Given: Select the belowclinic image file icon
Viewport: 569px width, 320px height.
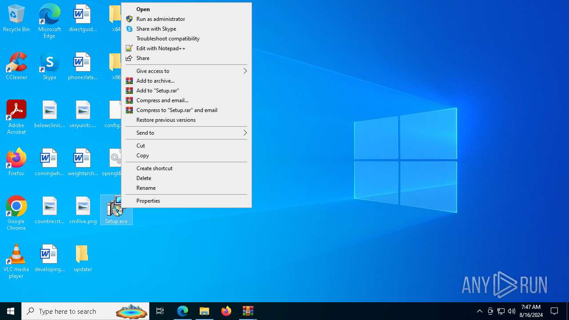Looking at the screenshot, I should tap(49, 115).
